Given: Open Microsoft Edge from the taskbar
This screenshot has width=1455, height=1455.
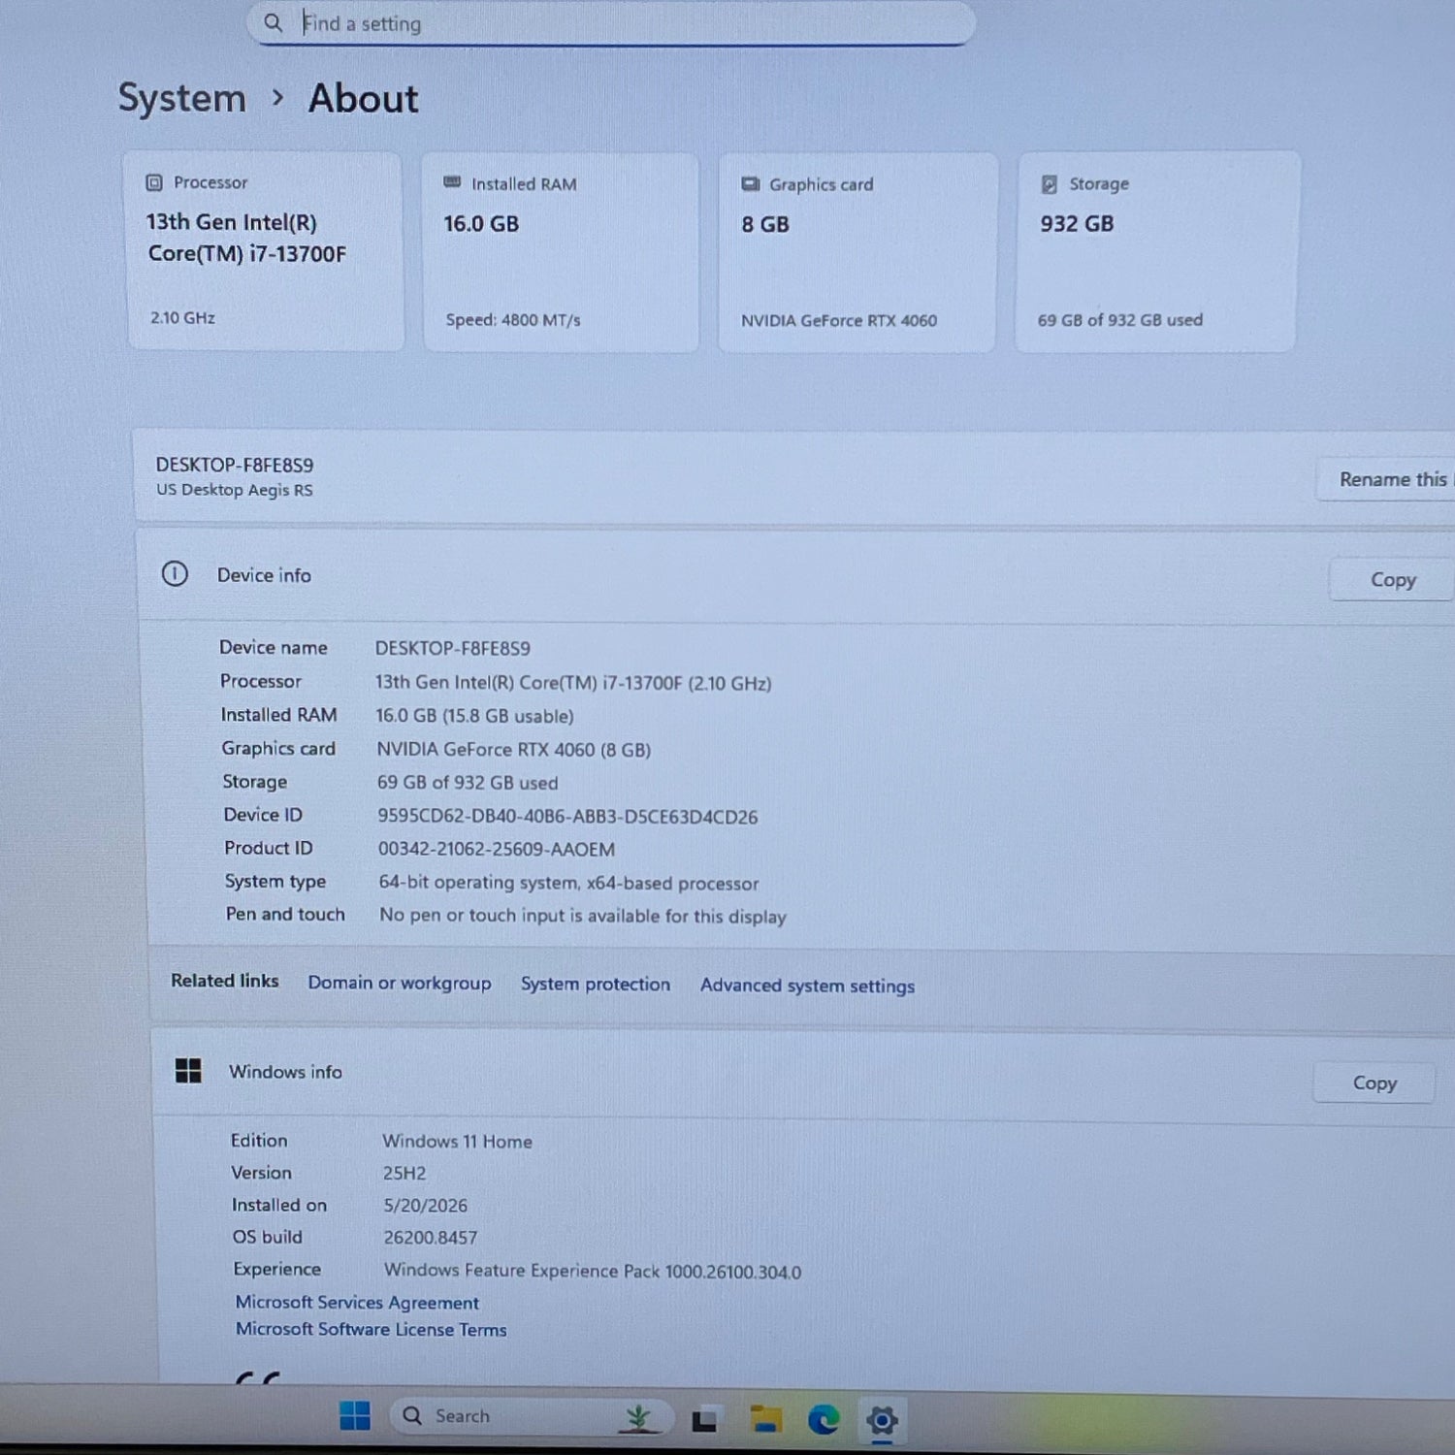Looking at the screenshot, I should click(x=824, y=1420).
